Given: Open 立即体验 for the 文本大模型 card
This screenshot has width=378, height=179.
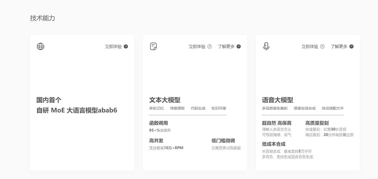Looking at the screenshot, I should (x=197, y=47).
